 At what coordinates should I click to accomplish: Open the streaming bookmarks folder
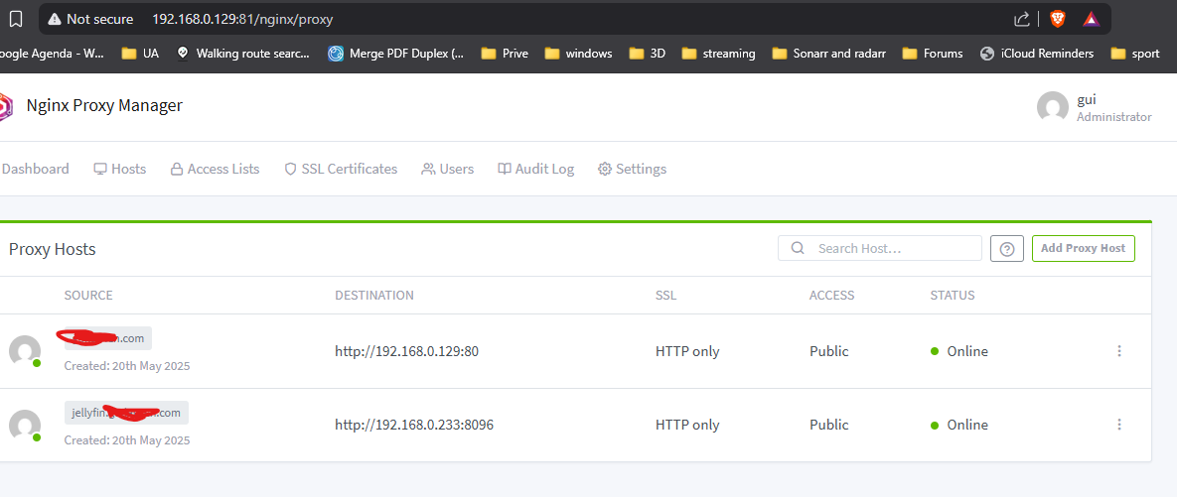tap(718, 54)
